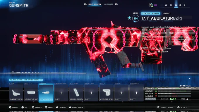
Task: Click Toggle Details prompt
Action: coord(165,107)
